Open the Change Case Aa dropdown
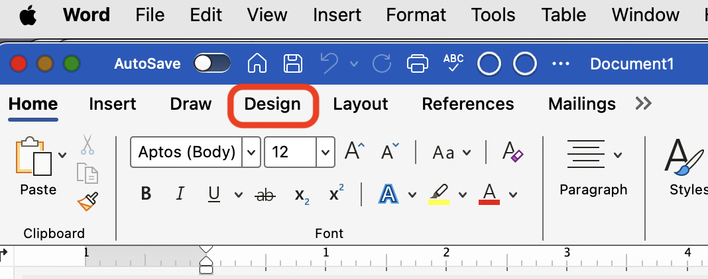This screenshot has width=708, height=279. tap(451, 153)
